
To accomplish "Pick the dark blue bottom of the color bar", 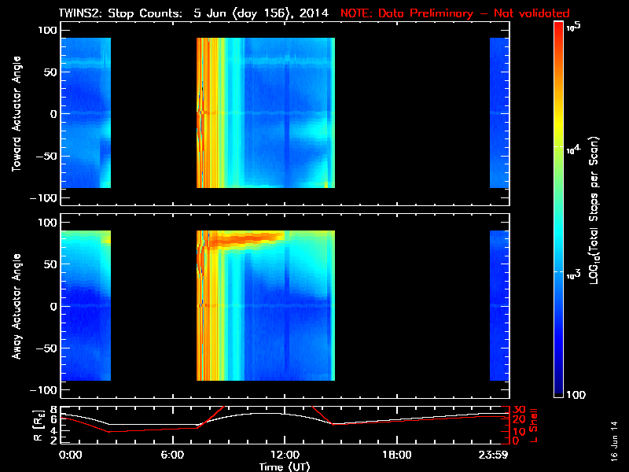I will click(558, 392).
